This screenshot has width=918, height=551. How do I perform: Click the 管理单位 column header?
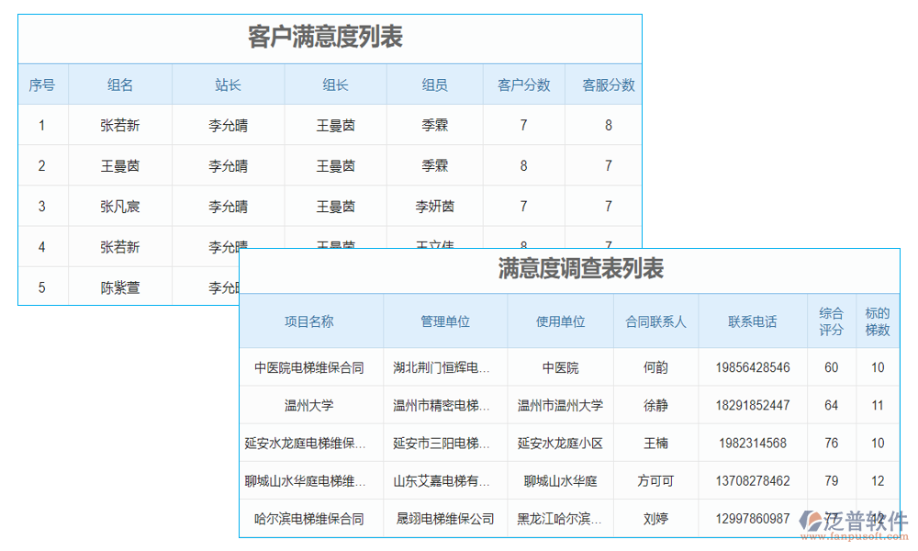coord(445,321)
